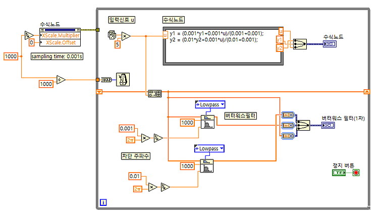The width and height of the screenshot is (388, 223).
Task: Select the multiply node after 0.01 constant
Action: (x=153, y=187)
